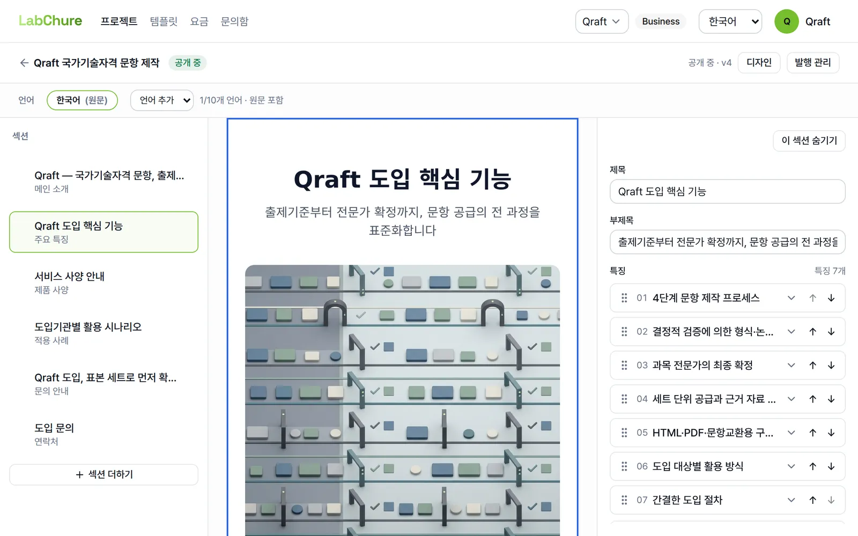Open the 문의함 nav item
This screenshot has height=536, width=858.
click(235, 21)
